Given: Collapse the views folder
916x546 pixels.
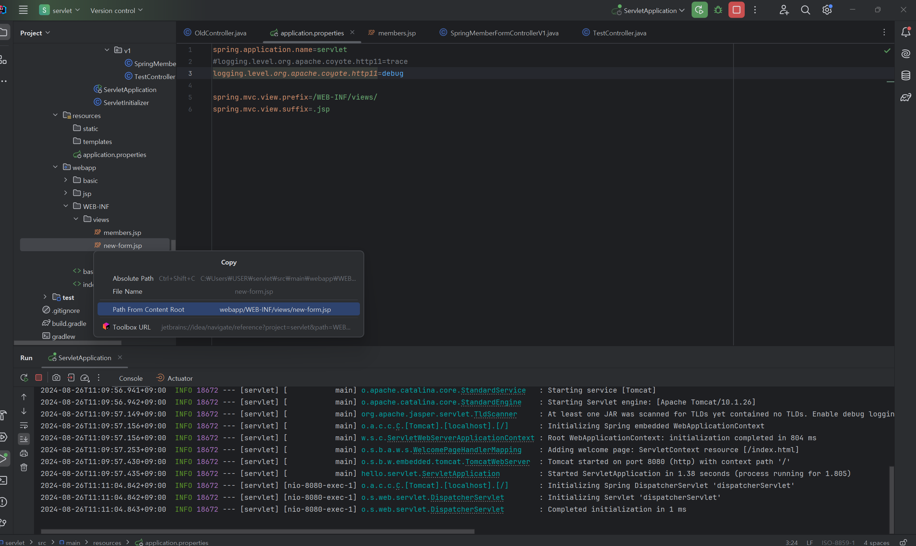Looking at the screenshot, I should [76, 219].
